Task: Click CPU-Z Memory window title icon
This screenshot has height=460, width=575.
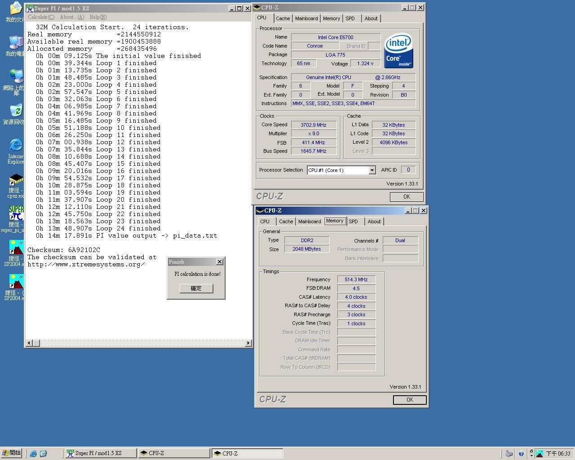Action: pyautogui.click(x=260, y=211)
